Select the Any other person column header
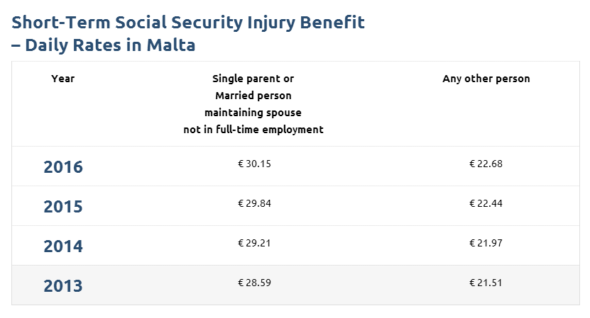The image size is (590, 318). (486, 79)
